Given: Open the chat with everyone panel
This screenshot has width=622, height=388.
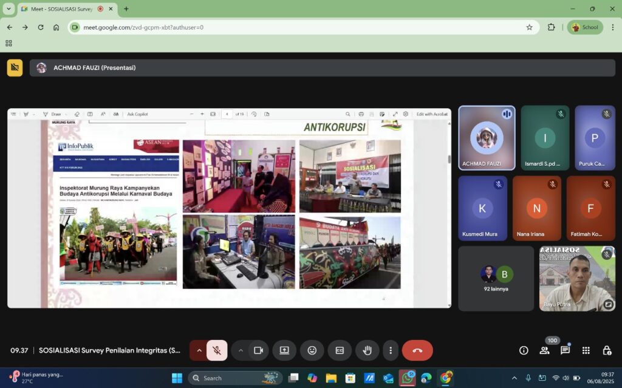Looking at the screenshot, I should 565,350.
